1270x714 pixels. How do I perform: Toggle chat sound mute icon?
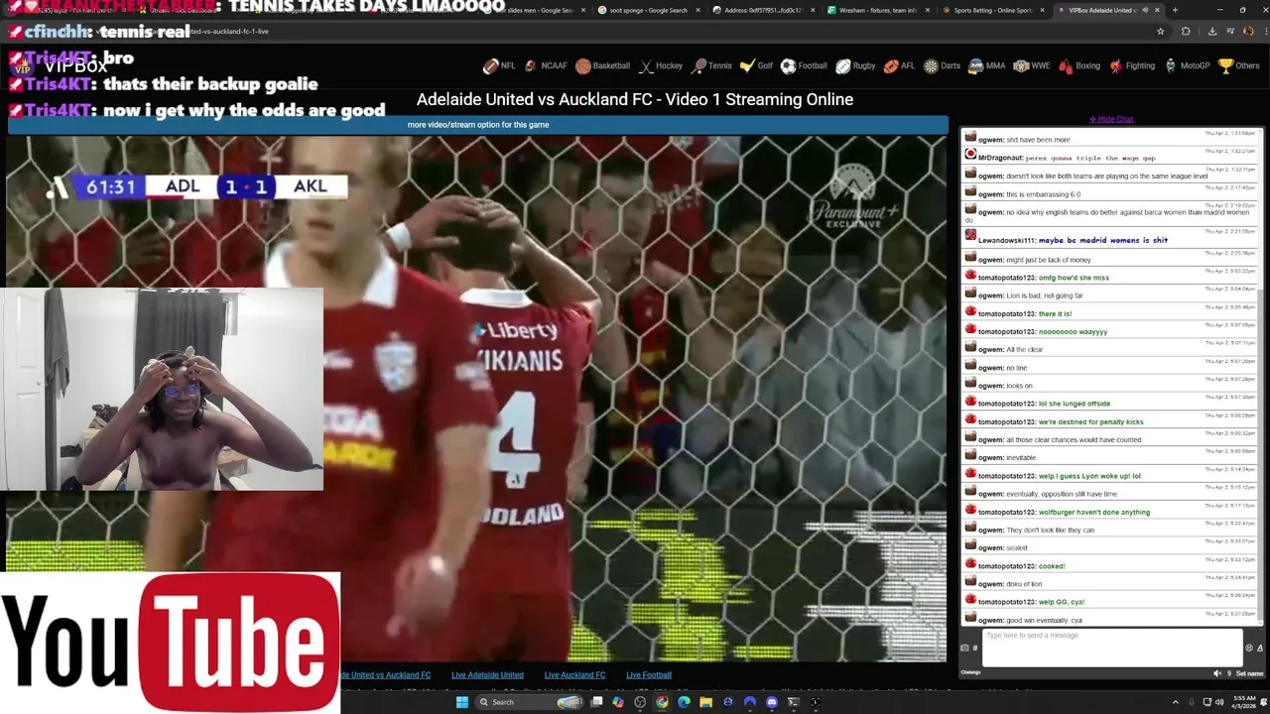click(x=1217, y=673)
